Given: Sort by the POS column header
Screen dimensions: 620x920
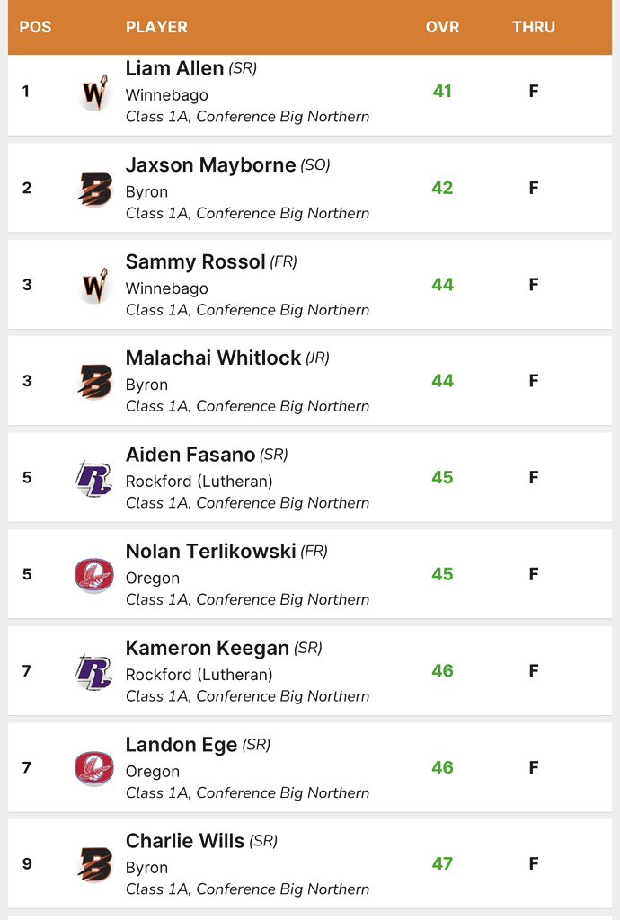Looking at the screenshot, I should point(35,27).
